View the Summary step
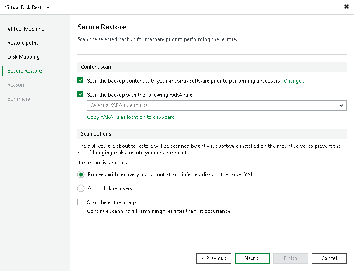This screenshot has height=271, width=354. pos(19,98)
